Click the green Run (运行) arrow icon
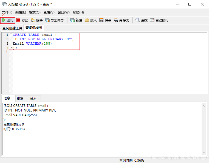The image size is (209, 163). [x=4, y=20]
